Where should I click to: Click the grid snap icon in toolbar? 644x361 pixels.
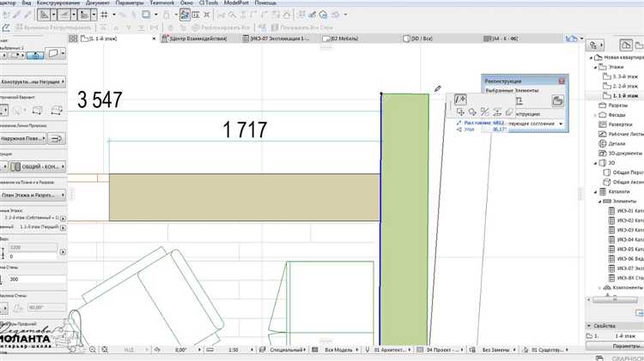pos(104,15)
